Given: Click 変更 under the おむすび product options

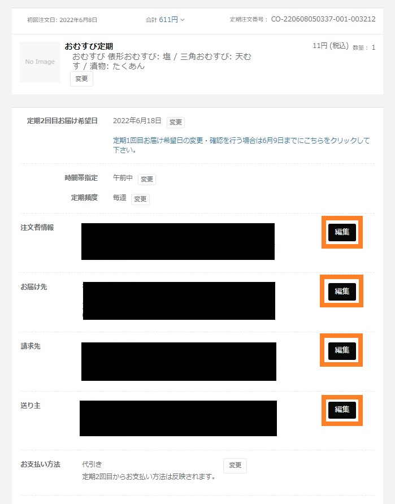Looking at the screenshot, I should (x=81, y=79).
